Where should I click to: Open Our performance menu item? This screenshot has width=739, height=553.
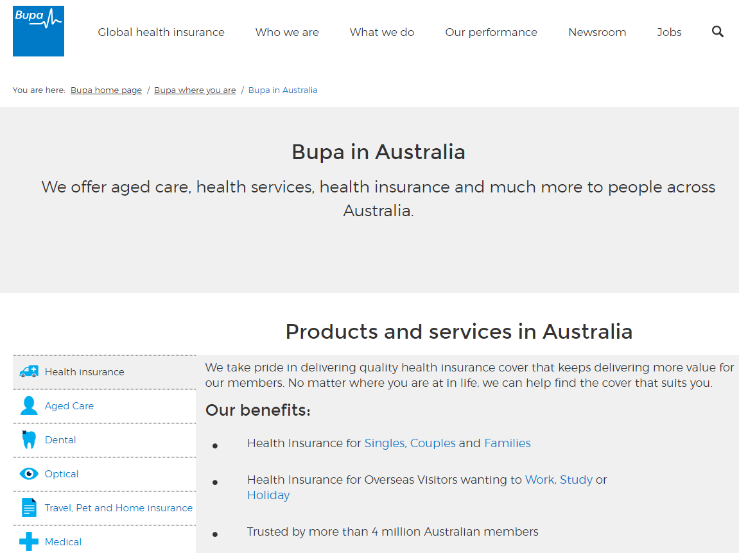(491, 32)
